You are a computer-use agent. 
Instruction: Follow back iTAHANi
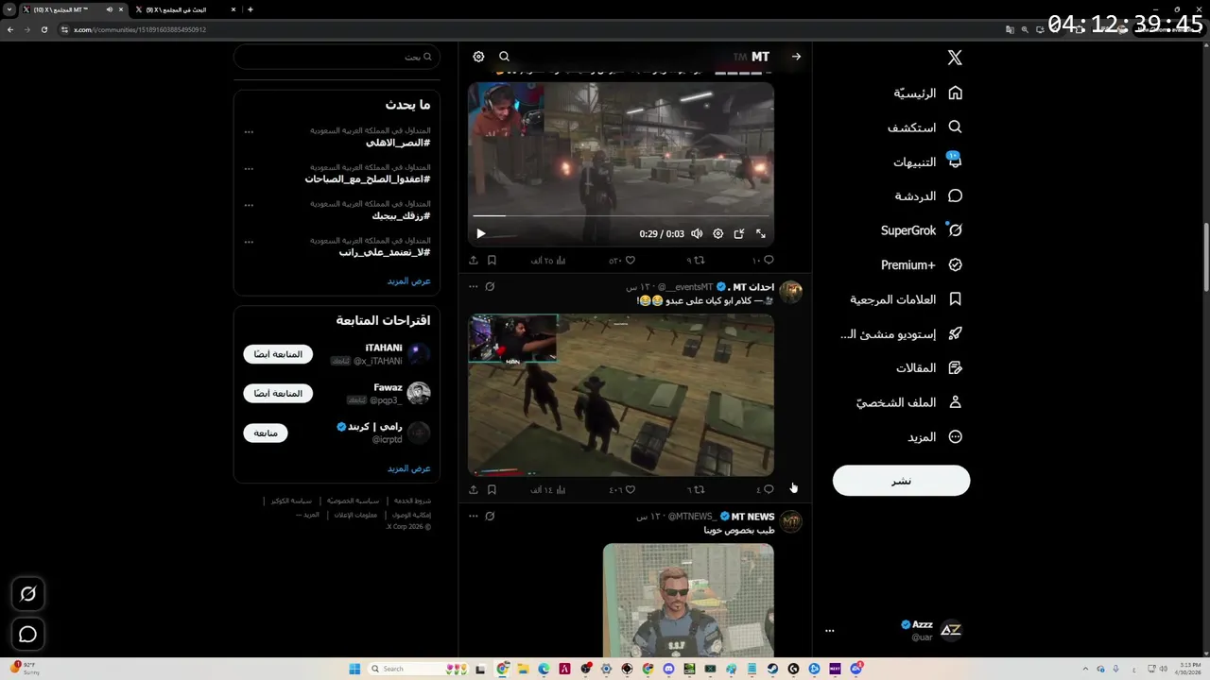(x=278, y=354)
